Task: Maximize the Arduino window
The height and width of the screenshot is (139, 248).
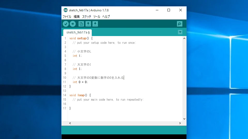Action: tap(169, 10)
